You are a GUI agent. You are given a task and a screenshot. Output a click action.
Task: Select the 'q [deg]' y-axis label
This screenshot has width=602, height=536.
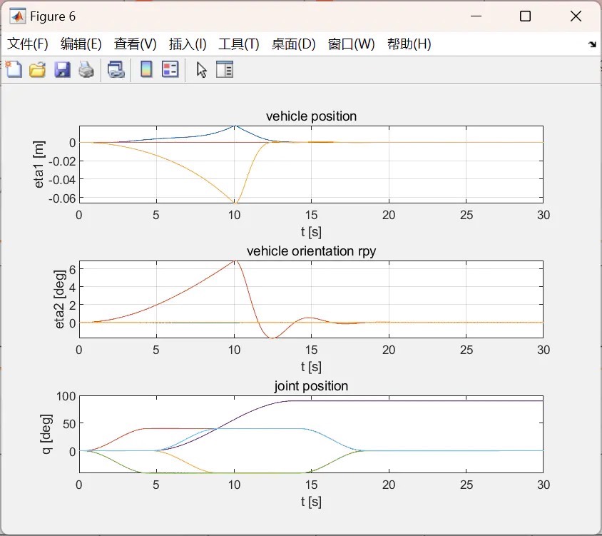tap(46, 434)
